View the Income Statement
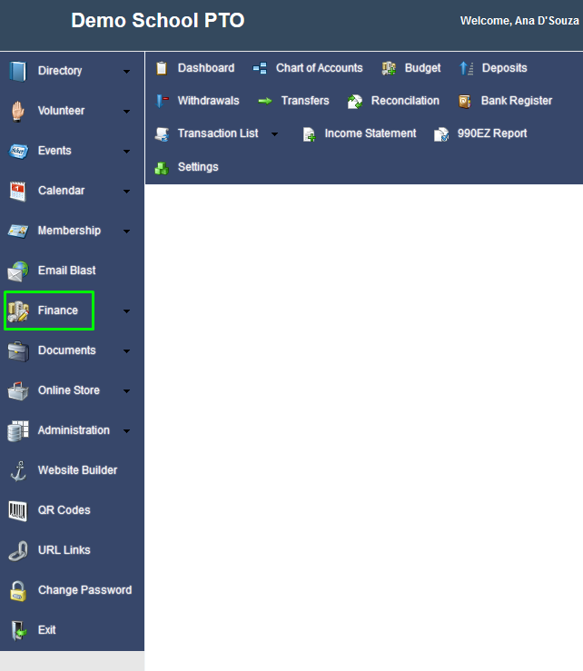The height and width of the screenshot is (671, 583). click(371, 133)
